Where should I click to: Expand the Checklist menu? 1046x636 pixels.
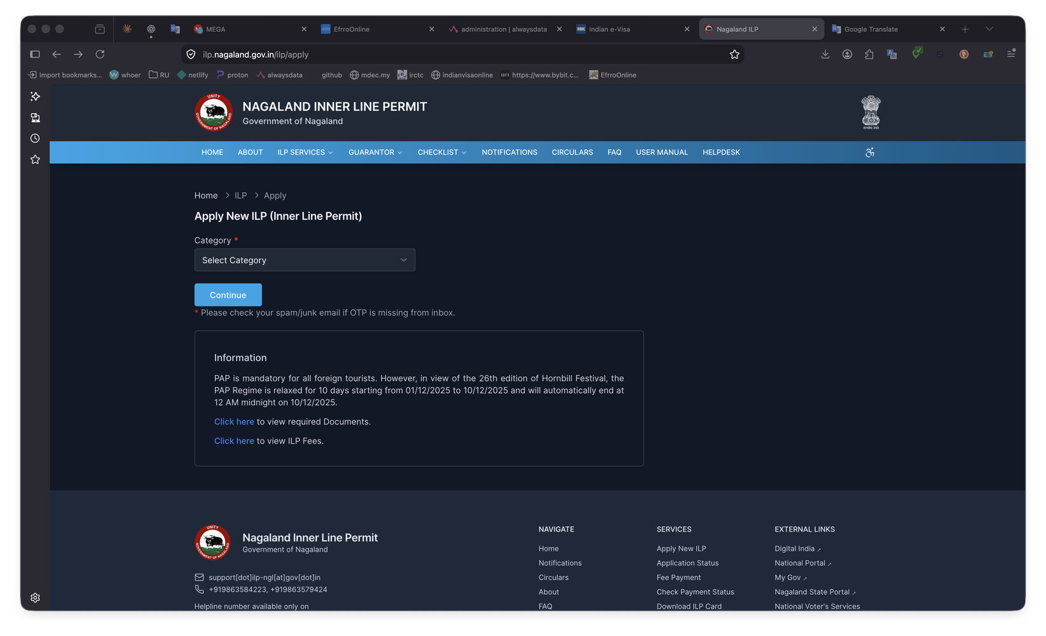coord(442,153)
